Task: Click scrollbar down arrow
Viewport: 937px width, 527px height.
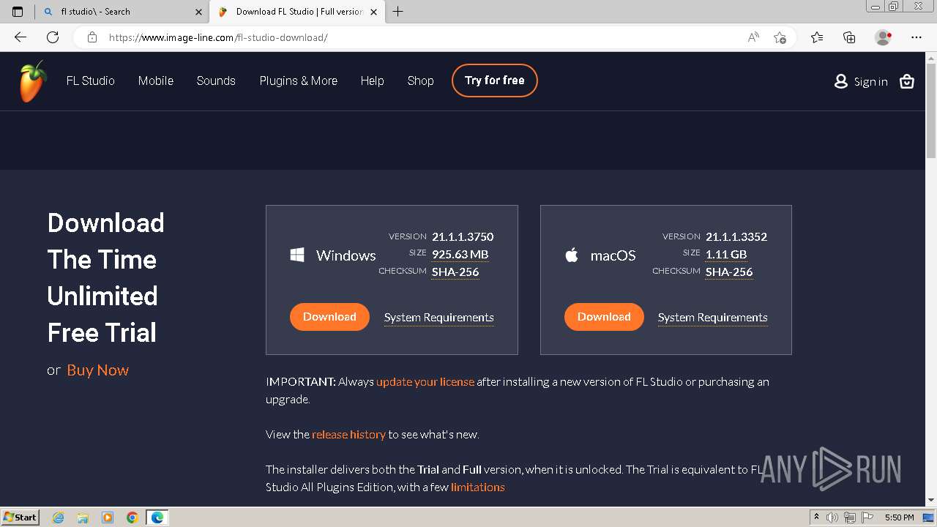Action: tap(931, 501)
